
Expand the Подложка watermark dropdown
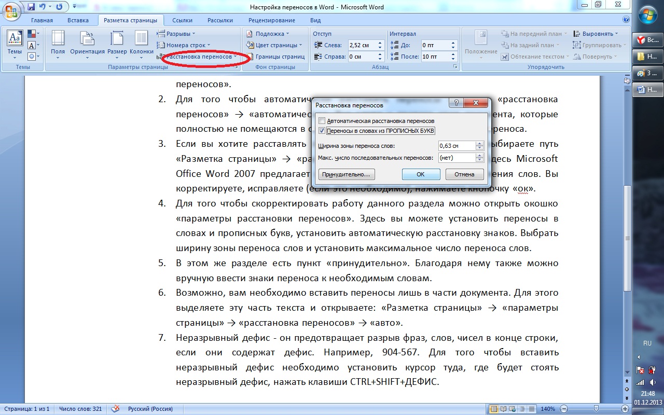pos(269,34)
